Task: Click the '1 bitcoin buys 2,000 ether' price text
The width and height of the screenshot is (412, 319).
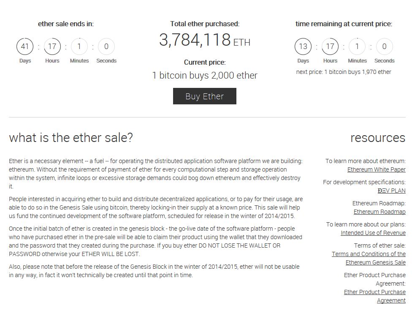Action: coord(204,76)
